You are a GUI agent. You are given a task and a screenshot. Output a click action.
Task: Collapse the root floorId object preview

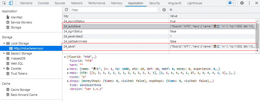coord(65,57)
